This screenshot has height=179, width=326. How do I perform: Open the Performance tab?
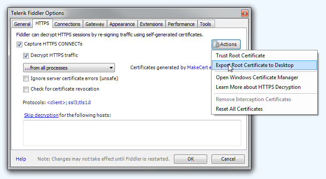click(181, 24)
